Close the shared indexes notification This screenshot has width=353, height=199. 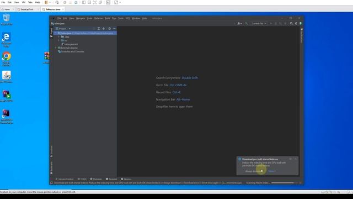pos(296,159)
